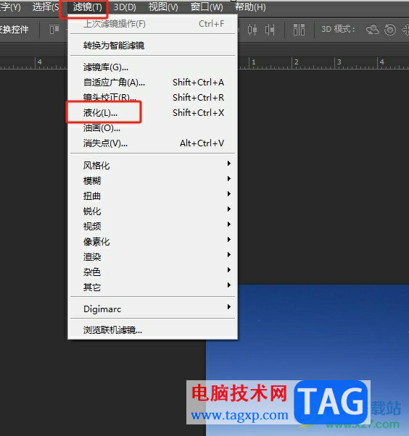The height and width of the screenshot is (436, 409).
Task: Expand the 风格化 submenu
Action: (x=152, y=165)
